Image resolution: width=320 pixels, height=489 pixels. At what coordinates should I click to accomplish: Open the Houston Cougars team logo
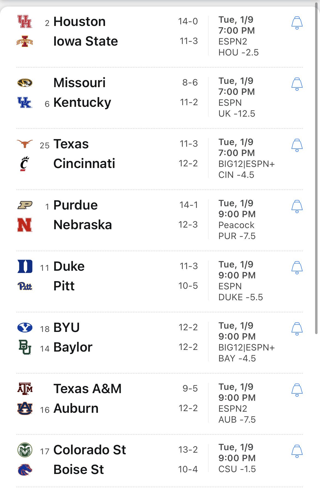[25, 22]
